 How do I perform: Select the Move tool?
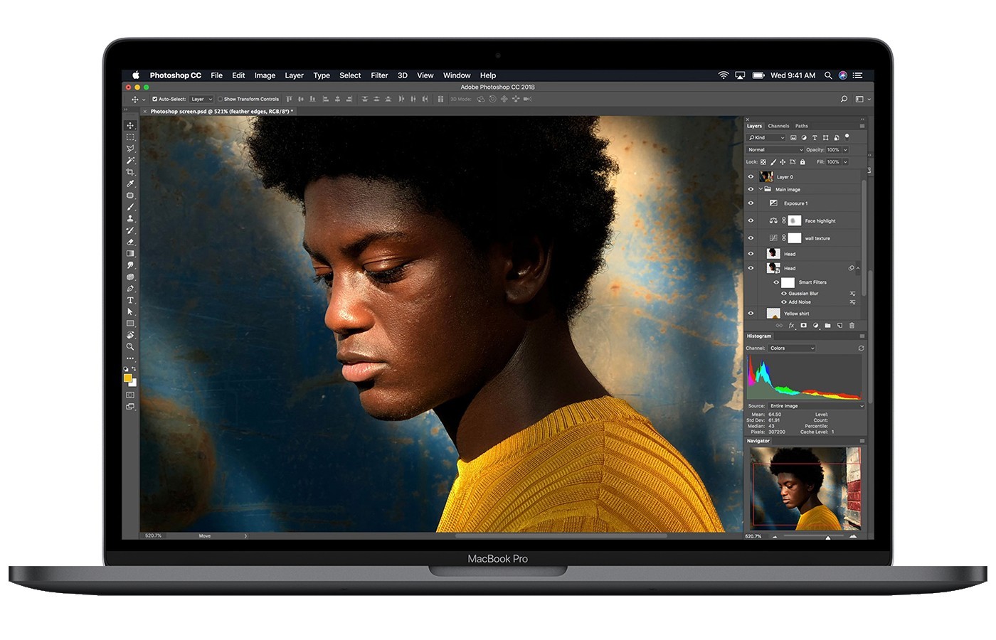pyautogui.click(x=130, y=126)
